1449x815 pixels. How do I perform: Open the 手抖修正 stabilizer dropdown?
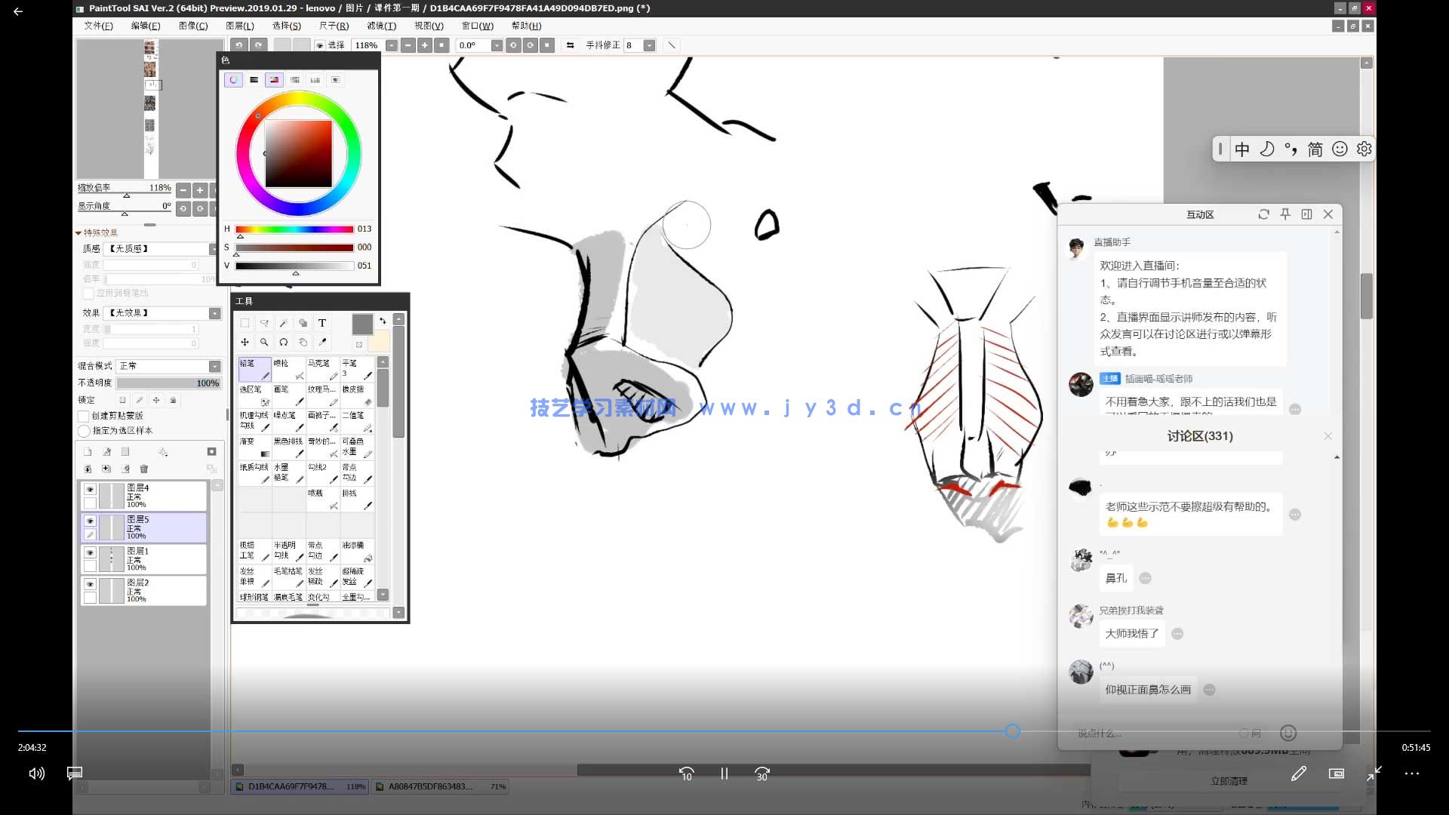pyautogui.click(x=648, y=45)
